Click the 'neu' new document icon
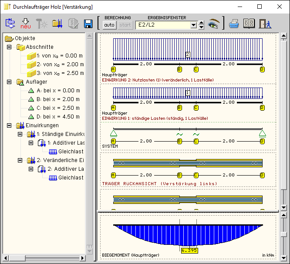The width and height of the screenshot is (290, 264). click(x=26, y=24)
